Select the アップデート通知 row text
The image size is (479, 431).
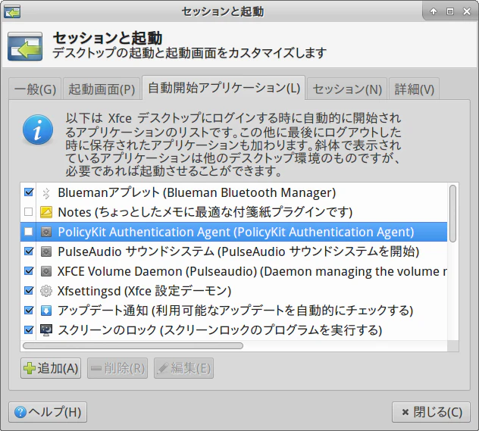click(235, 311)
